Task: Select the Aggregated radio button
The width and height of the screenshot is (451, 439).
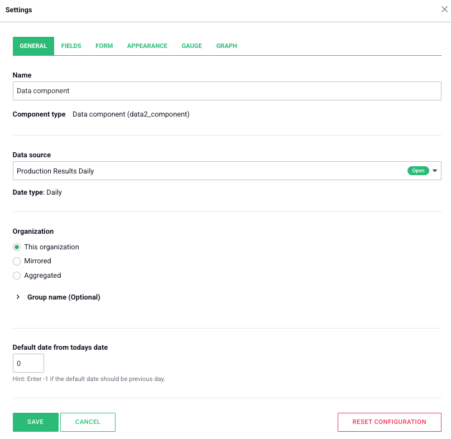Action: (17, 276)
